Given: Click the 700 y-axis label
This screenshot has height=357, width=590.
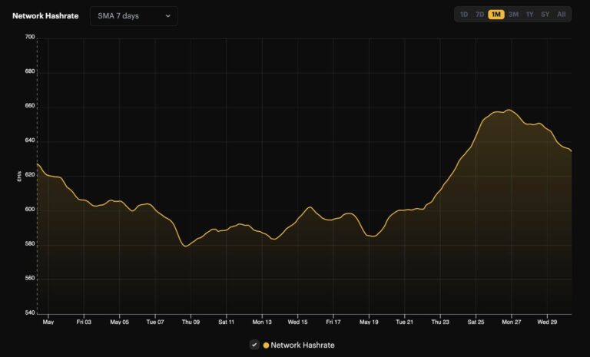Looking at the screenshot, I should point(29,38).
